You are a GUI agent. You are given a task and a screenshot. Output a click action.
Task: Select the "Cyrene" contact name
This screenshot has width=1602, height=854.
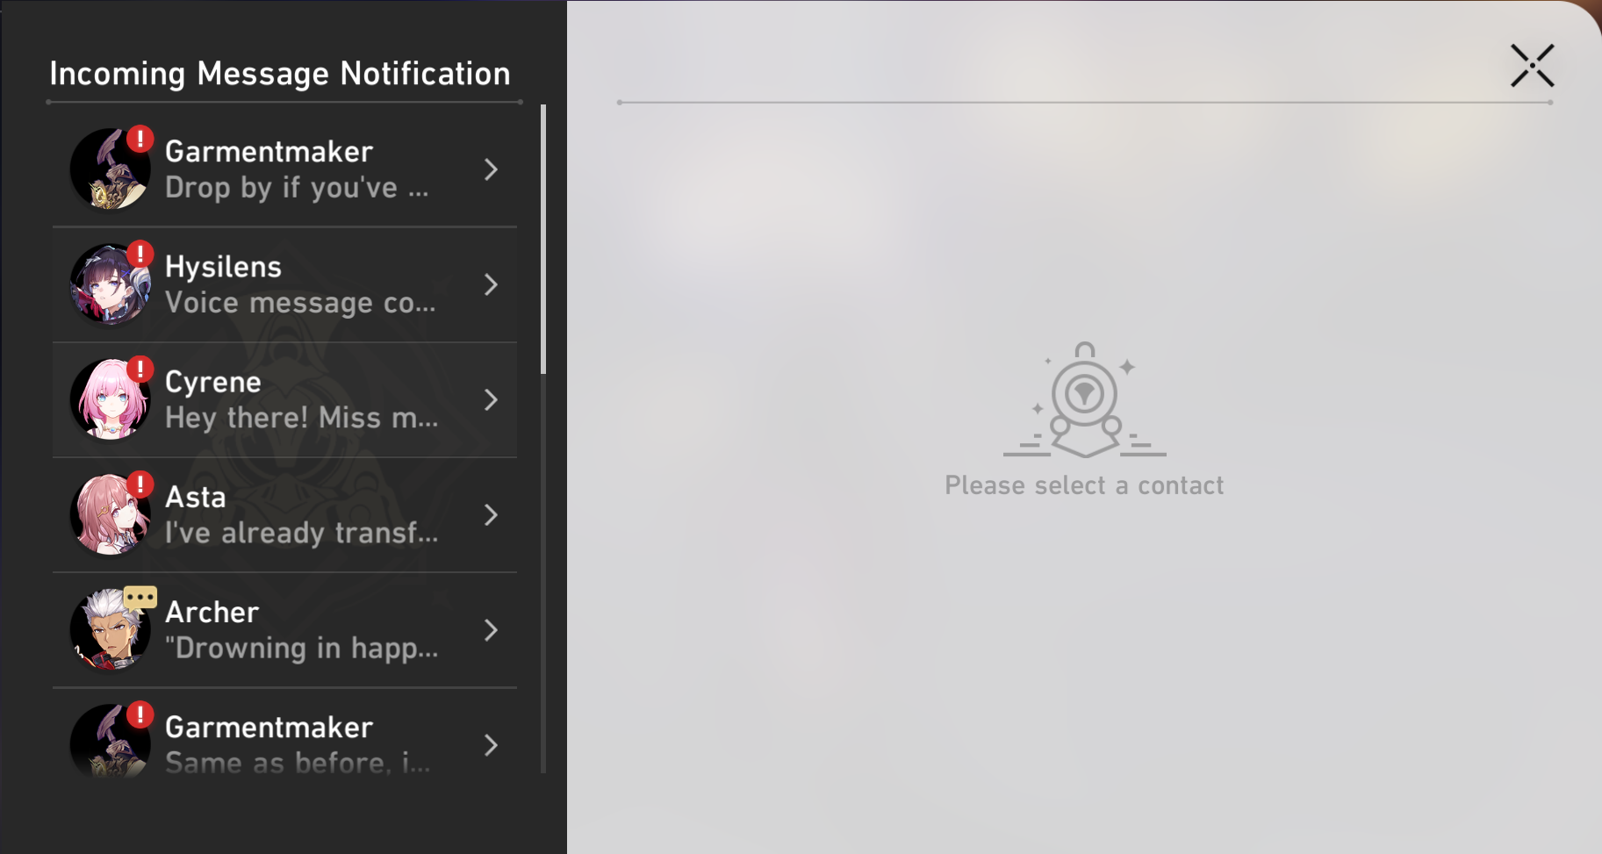tap(213, 383)
